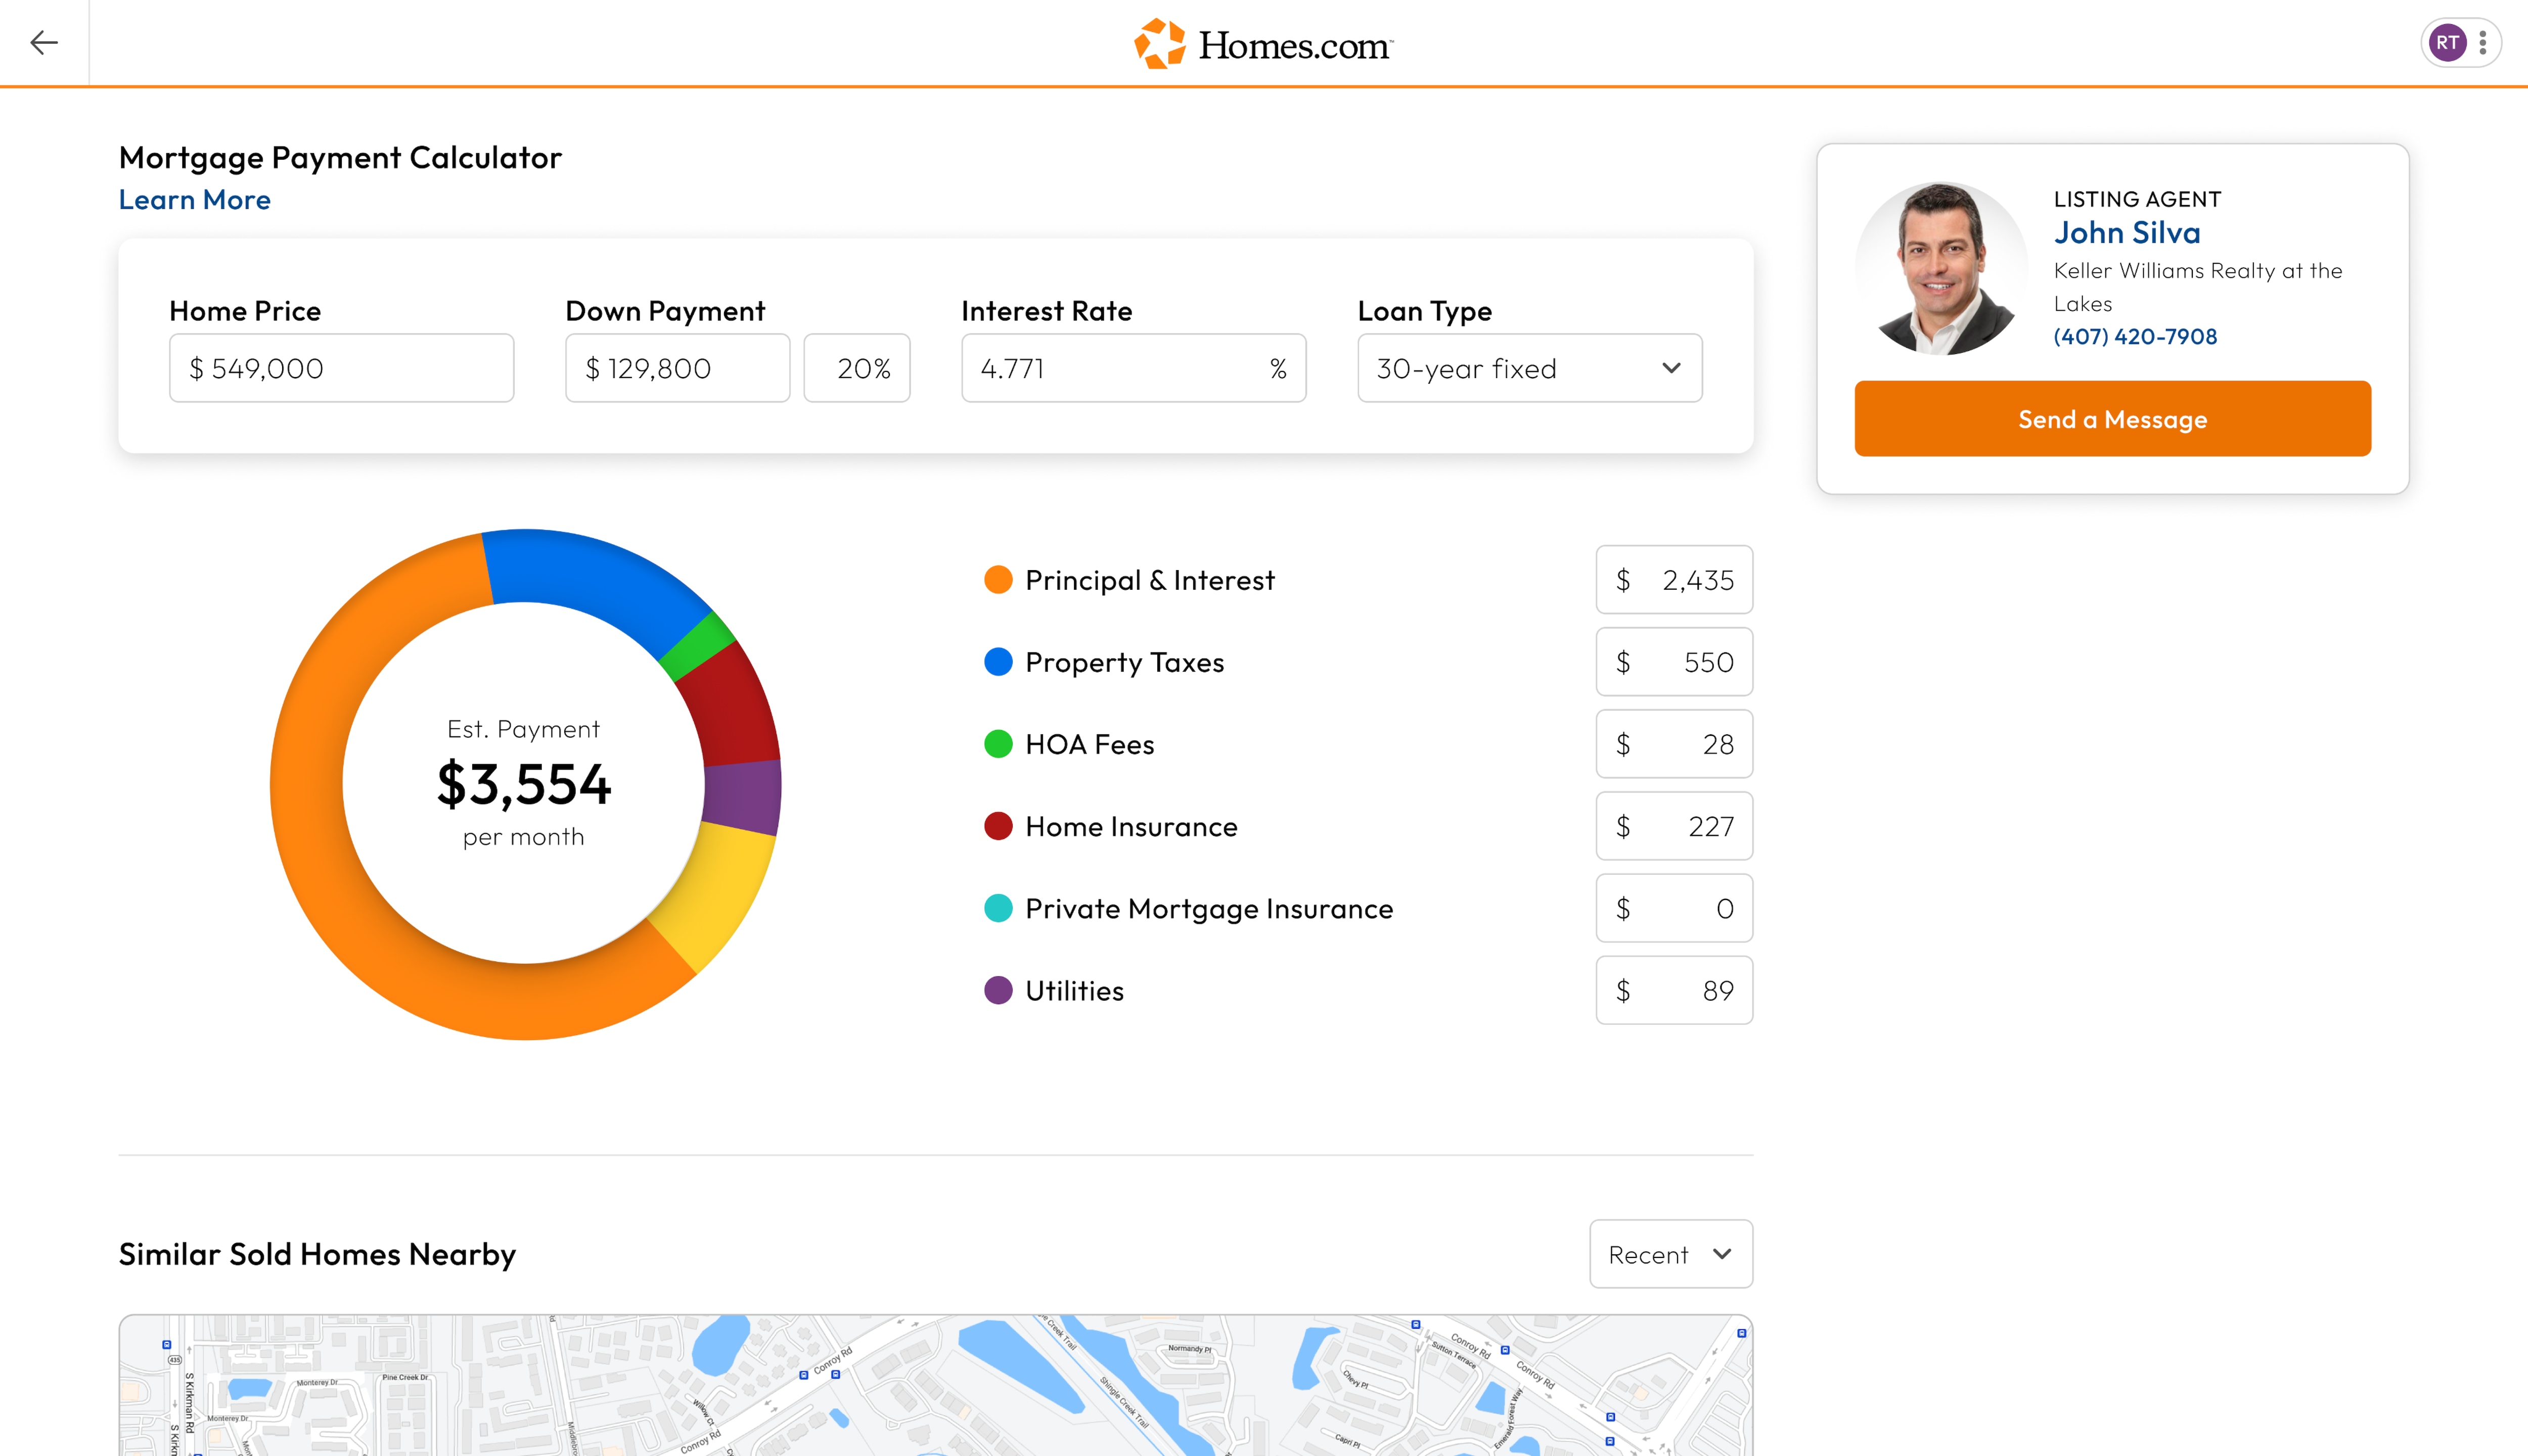Open the RT profile avatar
Viewport: 2528px width, 1456px height.
click(x=2447, y=43)
